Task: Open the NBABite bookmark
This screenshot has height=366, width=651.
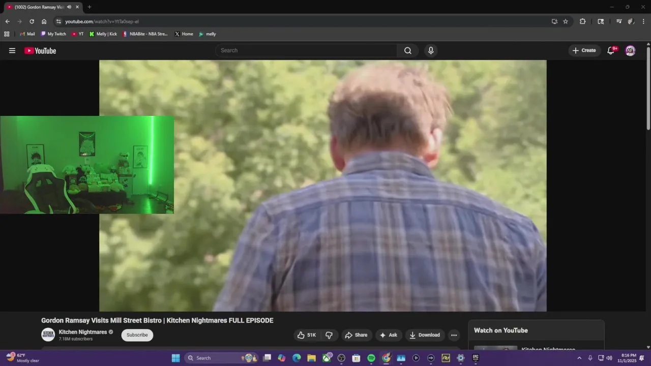Action: [145, 34]
